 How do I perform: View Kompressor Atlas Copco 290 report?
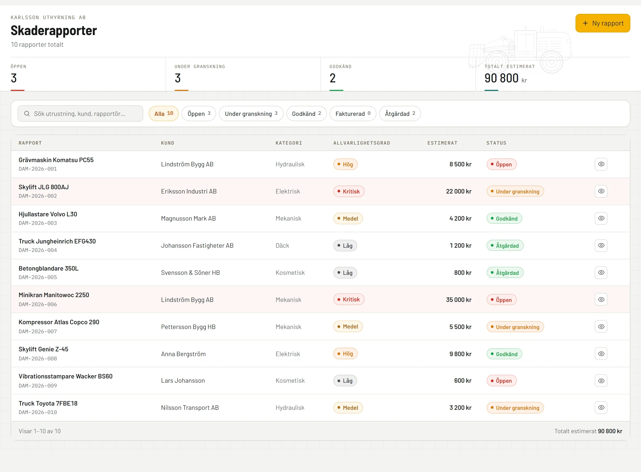[x=601, y=327]
